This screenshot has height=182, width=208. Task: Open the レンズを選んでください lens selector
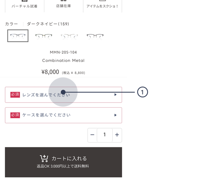[x=64, y=95]
